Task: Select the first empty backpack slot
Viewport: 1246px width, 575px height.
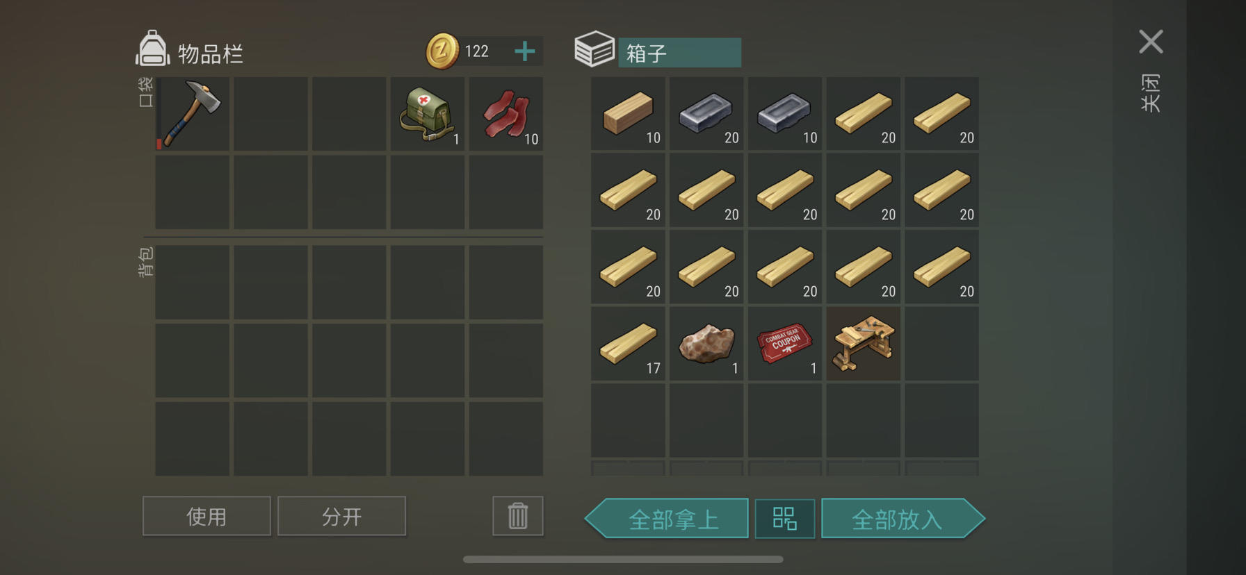Action: pos(192,282)
